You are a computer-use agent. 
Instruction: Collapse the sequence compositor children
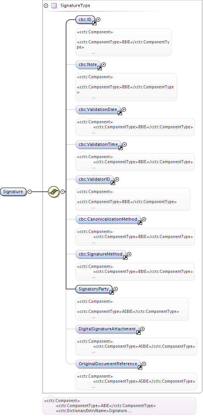point(62,192)
